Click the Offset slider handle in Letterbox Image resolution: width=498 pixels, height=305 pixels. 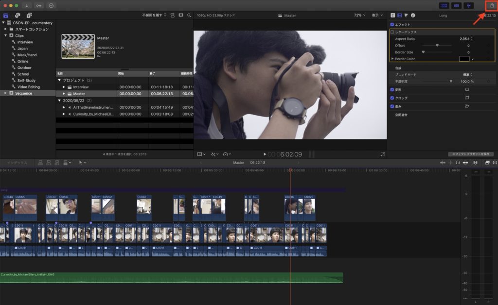click(437, 45)
